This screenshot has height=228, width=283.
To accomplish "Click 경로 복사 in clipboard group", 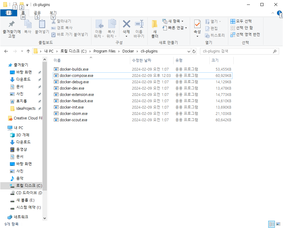I will pos(62,28).
